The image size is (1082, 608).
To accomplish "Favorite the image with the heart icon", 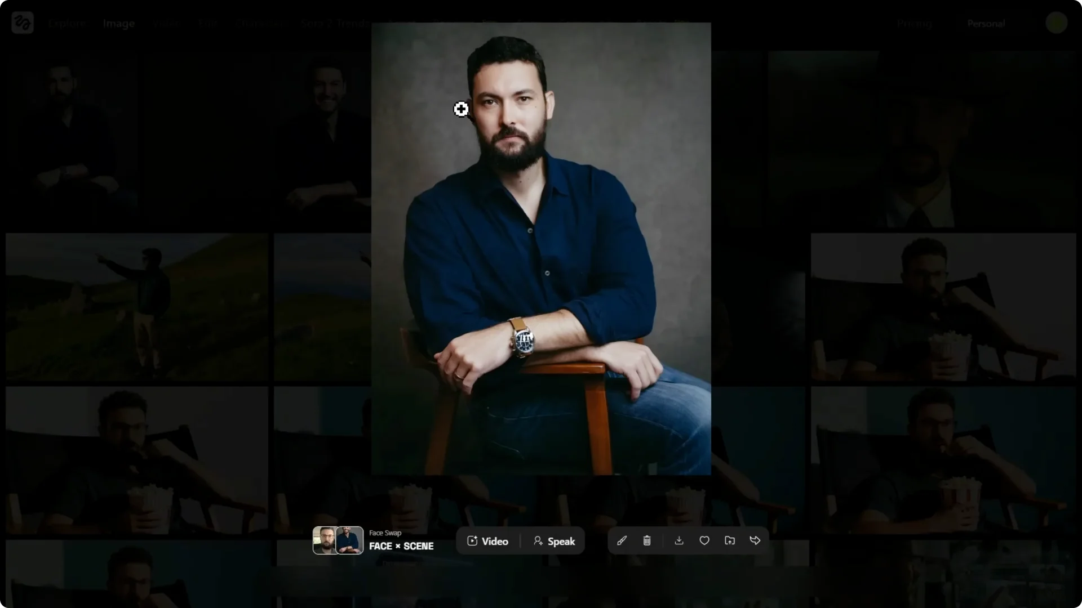I will tap(704, 540).
